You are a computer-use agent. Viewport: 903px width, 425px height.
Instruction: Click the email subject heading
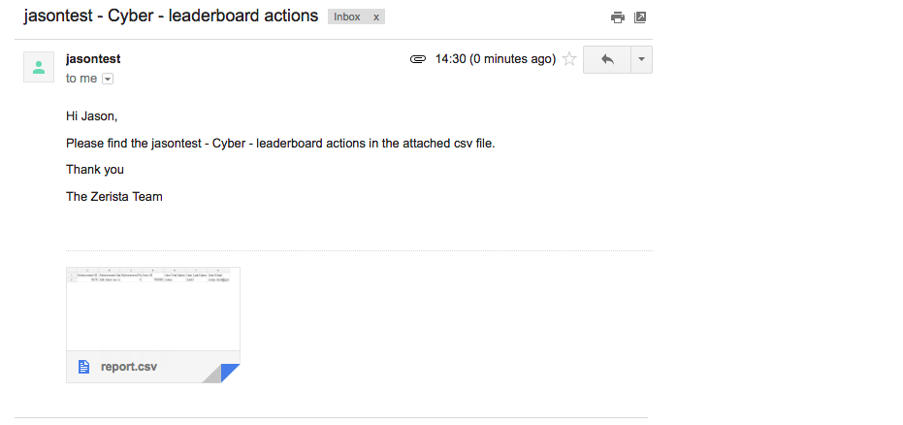point(171,16)
